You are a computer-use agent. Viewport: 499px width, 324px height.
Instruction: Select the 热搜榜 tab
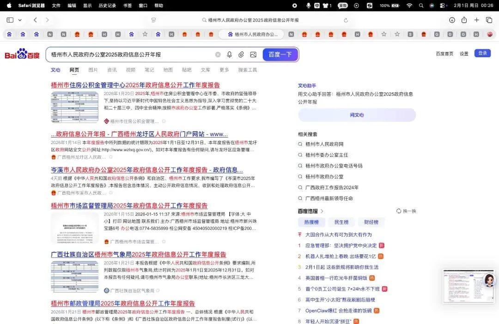point(311,222)
